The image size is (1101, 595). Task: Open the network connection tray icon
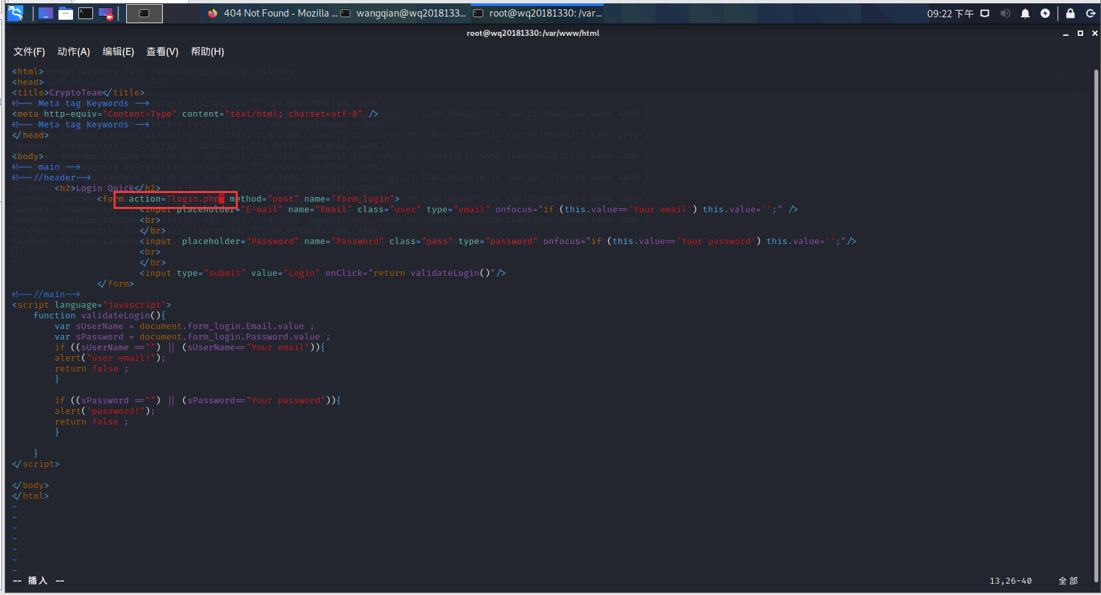tap(985, 13)
